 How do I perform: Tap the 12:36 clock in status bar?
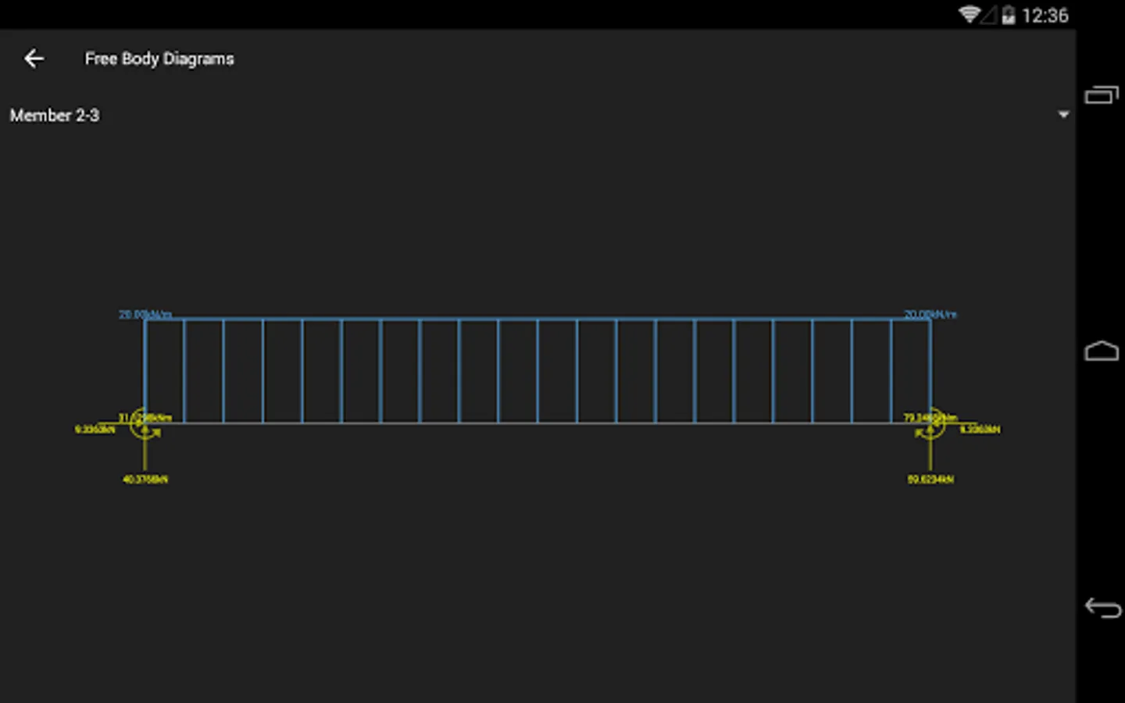click(x=1045, y=16)
